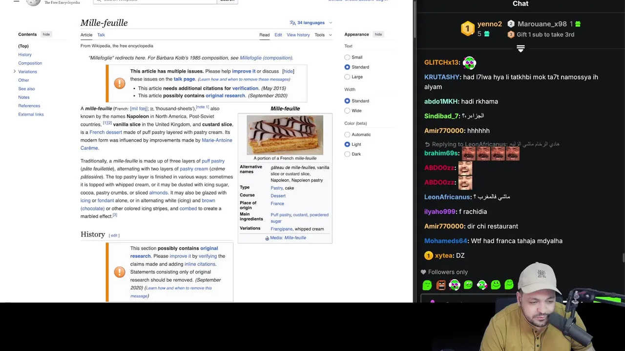Select Standard width option
This screenshot has width=625, height=351.
[347, 101]
